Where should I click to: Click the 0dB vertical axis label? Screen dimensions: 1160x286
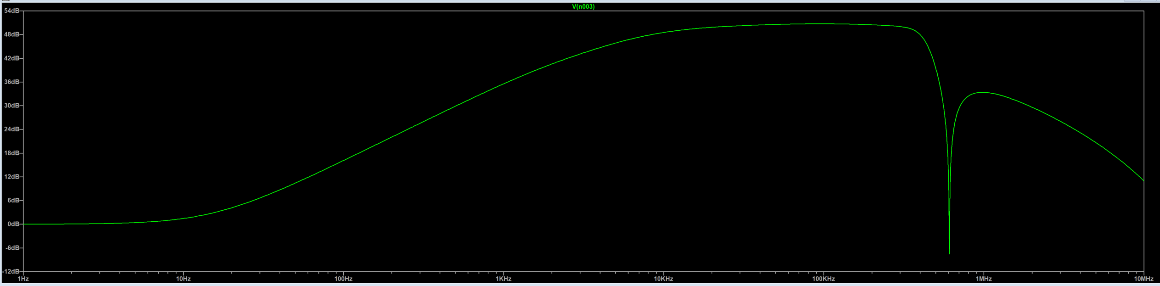pos(13,224)
